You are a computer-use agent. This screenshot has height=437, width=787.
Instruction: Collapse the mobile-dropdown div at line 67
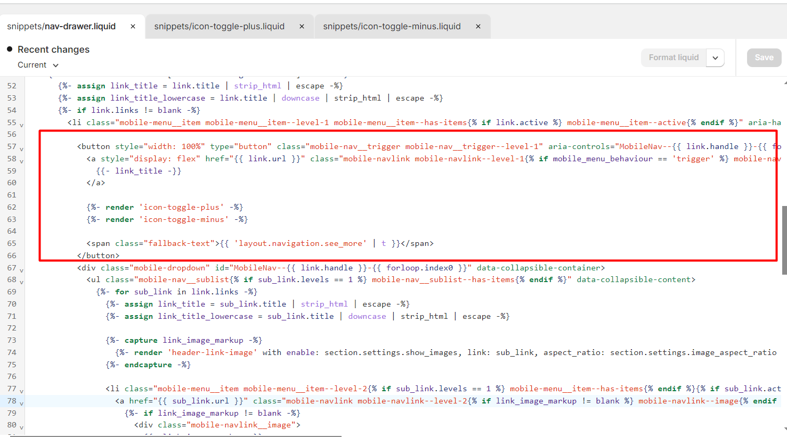click(x=21, y=270)
